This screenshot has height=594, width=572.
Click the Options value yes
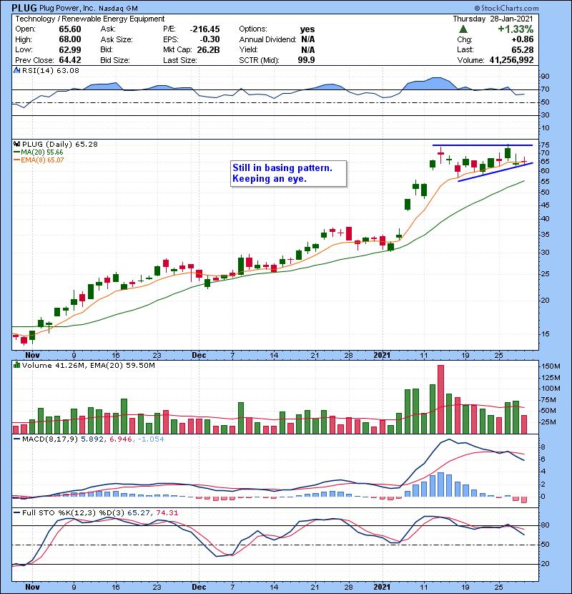pyautogui.click(x=307, y=29)
